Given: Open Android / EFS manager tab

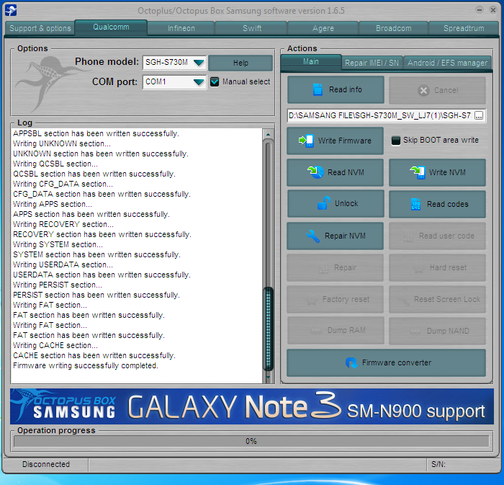Looking at the screenshot, I should (x=447, y=63).
